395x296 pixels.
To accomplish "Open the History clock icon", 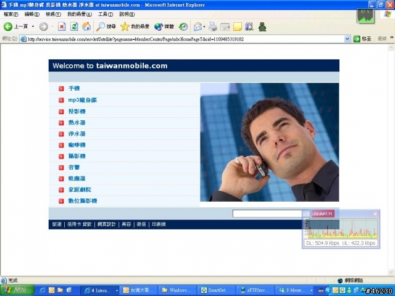I will (x=183, y=27).
